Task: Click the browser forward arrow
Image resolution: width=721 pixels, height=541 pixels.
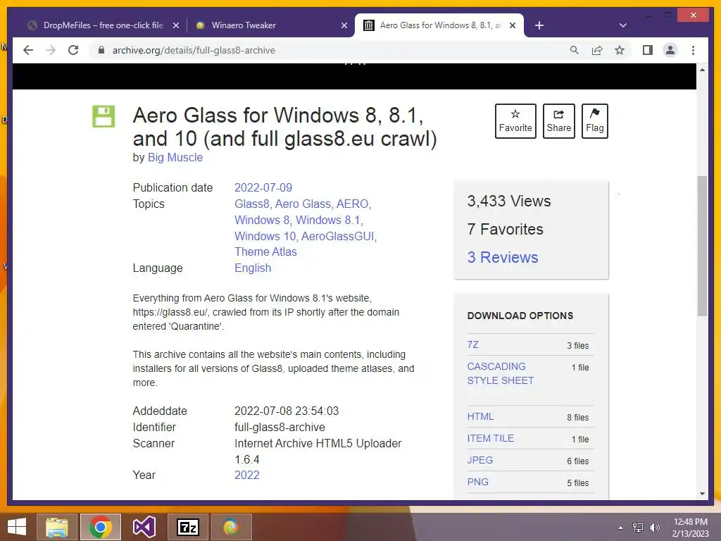Action: click(51, 50)
